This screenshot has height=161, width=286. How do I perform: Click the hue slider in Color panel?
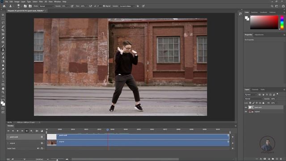(x=282, y=22)
